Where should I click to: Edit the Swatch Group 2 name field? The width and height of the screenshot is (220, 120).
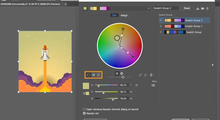coord(165,8)
